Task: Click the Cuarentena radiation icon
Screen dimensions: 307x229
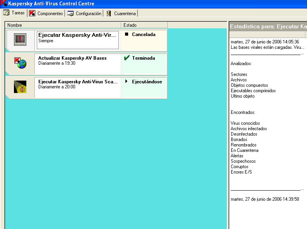Action: [x=109, y=13]
